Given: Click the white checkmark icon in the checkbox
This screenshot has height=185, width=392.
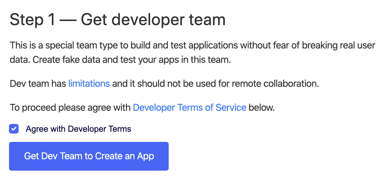Looking at the screenshot, I should pyautogui.click(x=14, y=129).
